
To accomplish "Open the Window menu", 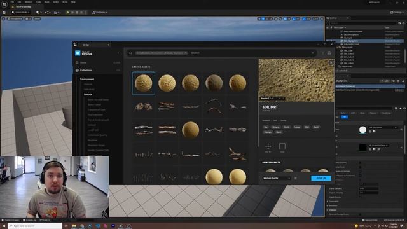I will click(x=28, y=2).
